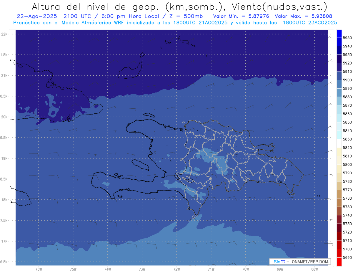
Task: Click the '19N' latitude label
Action: [x=5, y=158]
